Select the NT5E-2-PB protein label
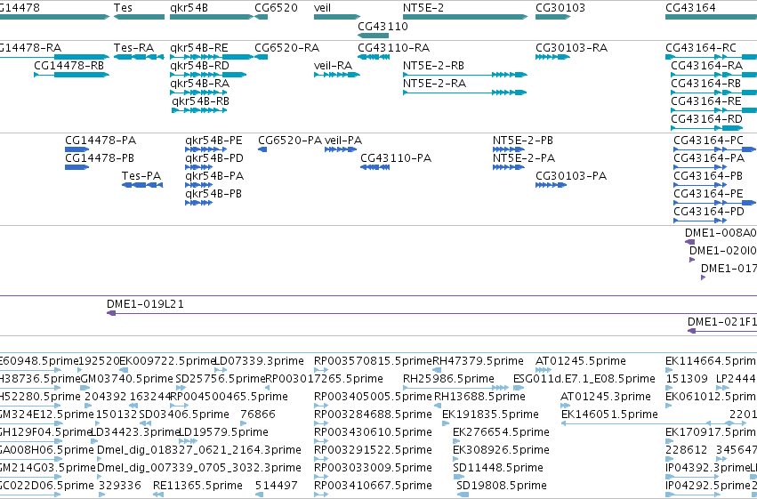The image size is (757, 499). (523, 141)
